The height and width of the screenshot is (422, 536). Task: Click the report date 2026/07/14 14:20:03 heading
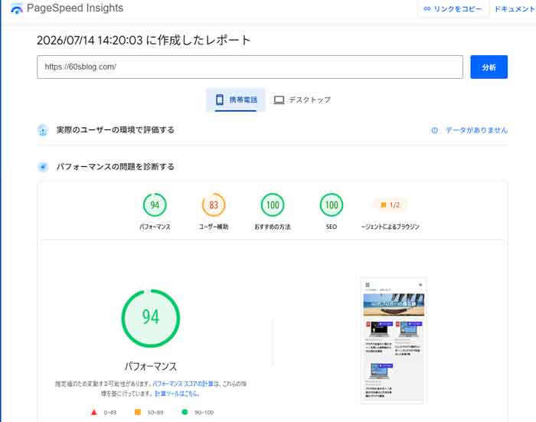click(x=144, y=41)
